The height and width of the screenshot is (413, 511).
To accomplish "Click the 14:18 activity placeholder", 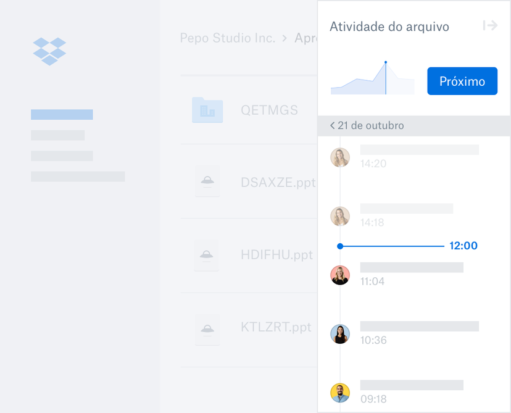I will (407, 208).
